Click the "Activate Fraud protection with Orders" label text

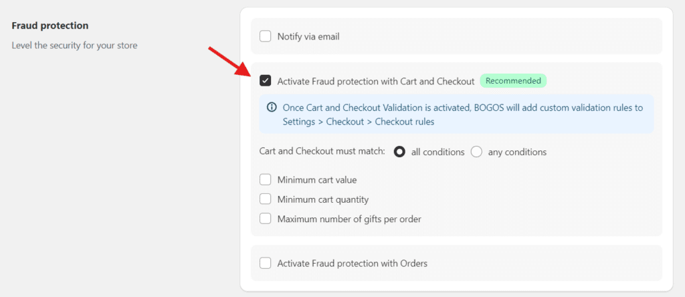[x=352, y=263]
